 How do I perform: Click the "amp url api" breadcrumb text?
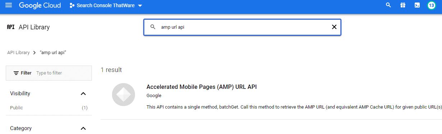click(53, 52)
